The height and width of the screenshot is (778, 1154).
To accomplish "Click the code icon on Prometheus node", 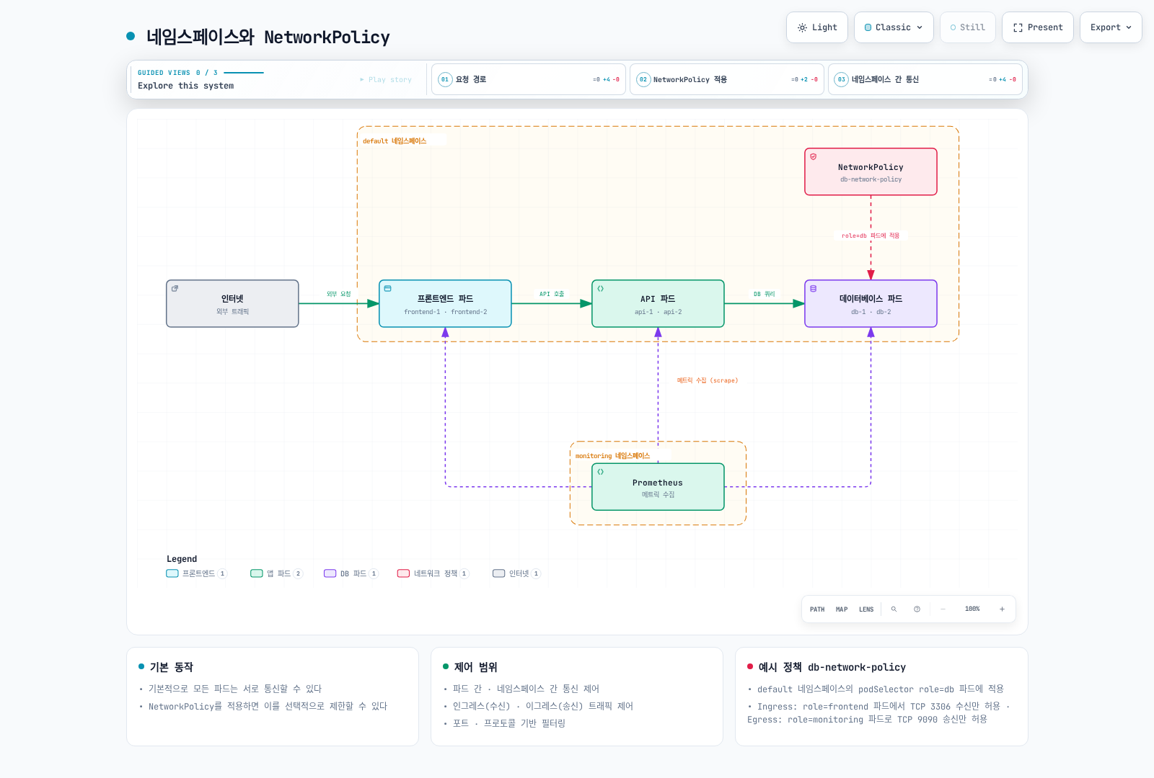I will point(600,472).
